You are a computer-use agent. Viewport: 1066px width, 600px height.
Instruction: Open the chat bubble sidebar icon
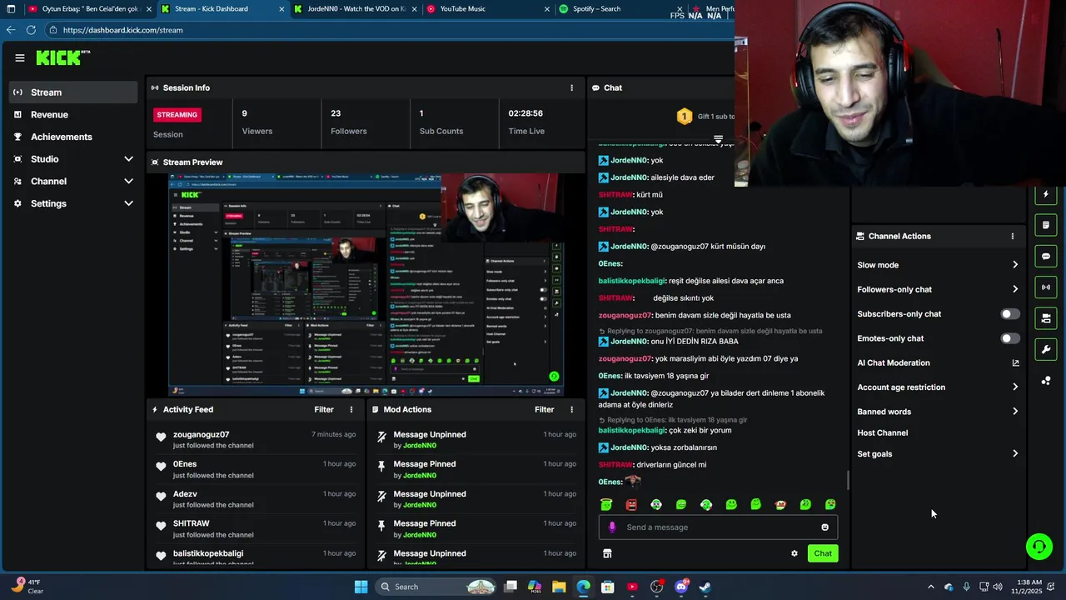(1046, 256)
